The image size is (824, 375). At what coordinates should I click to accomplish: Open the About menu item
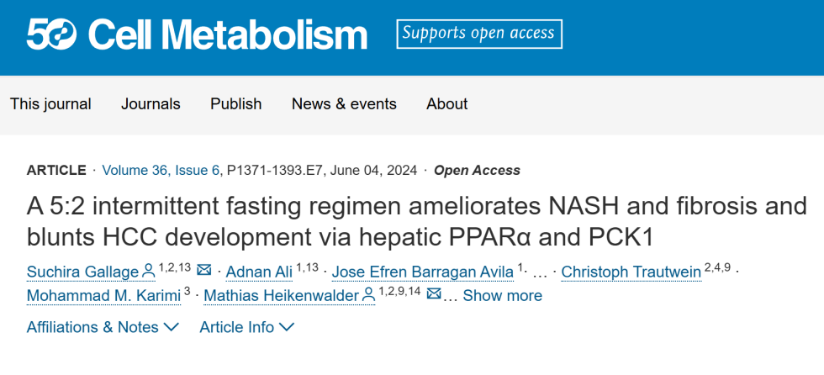click(x=447, y=104)
